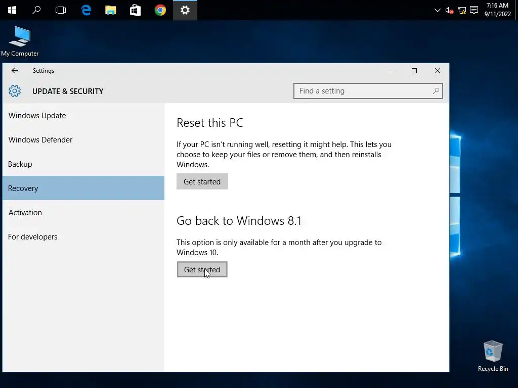Open the Windows Update section
518x388 pixels.
coord(83,116)
